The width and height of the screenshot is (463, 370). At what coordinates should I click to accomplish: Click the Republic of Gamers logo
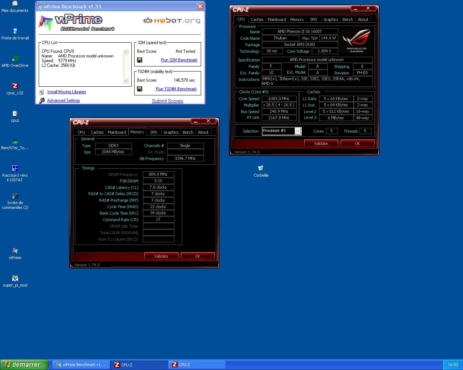point(356,41)
